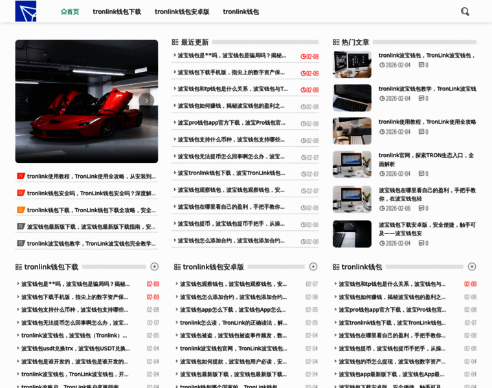492x388 pixels.
Task: Click comment icon under tronlink使用教程 hot article
Action: pyautogui.click(x=422, y=132)
